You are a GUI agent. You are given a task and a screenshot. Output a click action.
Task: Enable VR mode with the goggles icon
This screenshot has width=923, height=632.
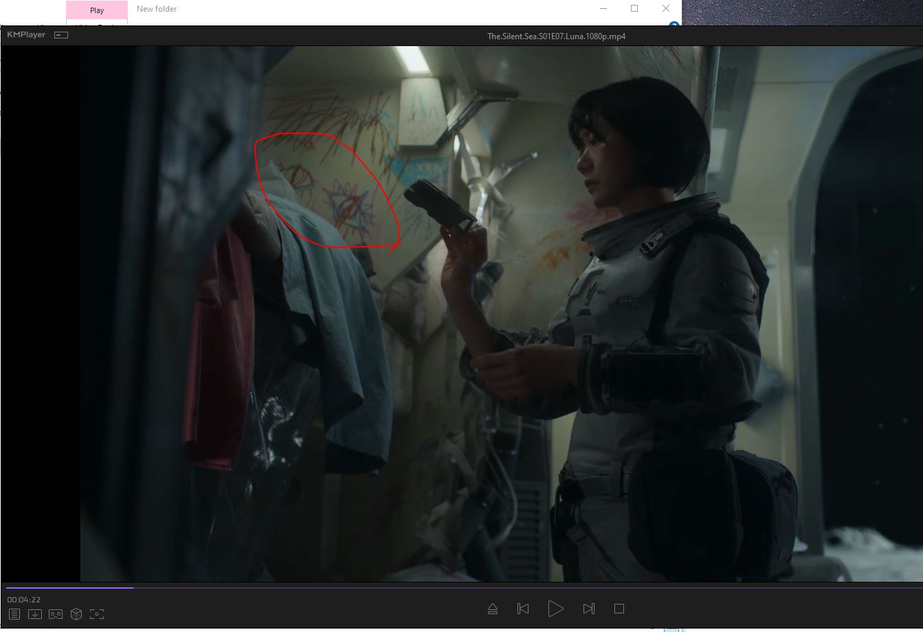click(56, 613)
